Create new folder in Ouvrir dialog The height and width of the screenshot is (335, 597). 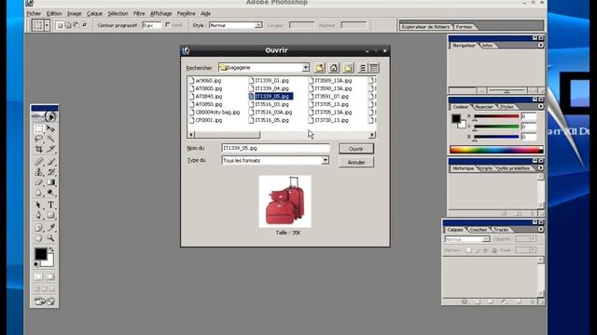point(348,68)
